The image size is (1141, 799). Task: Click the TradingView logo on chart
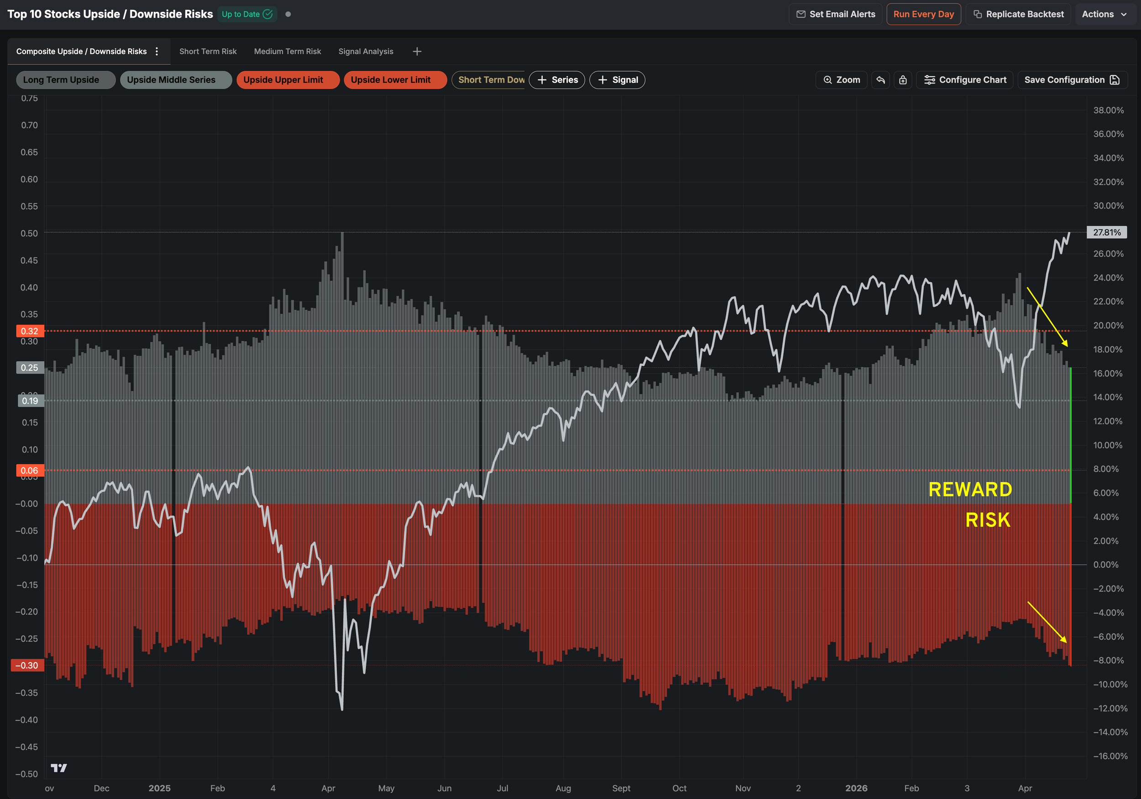58,768
